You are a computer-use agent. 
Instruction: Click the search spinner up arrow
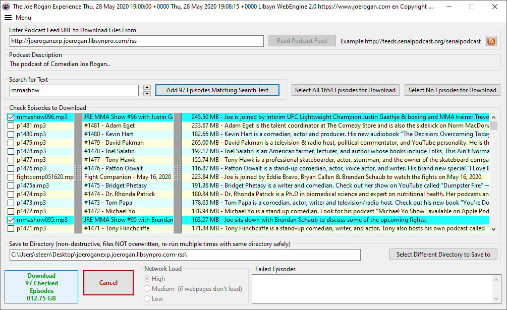click(x=147, y=87)
